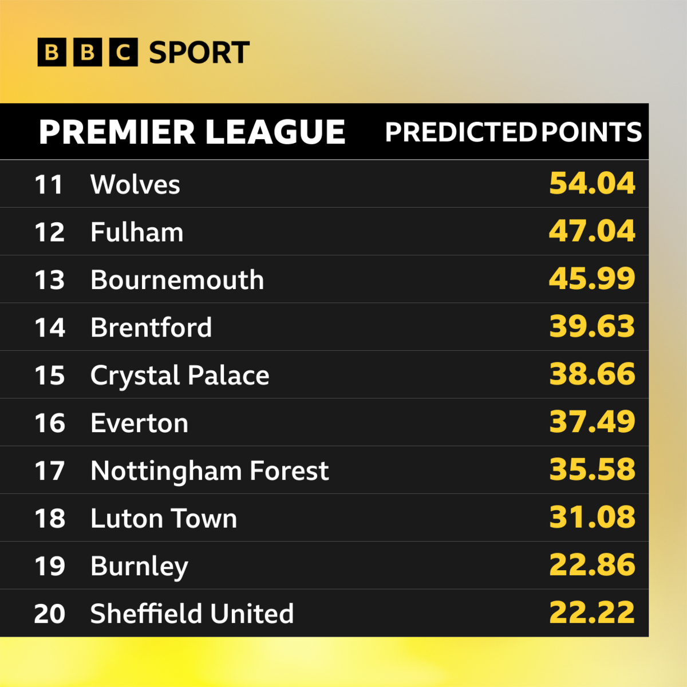Image resolution: width=687 pixels, height=687 pixels.
Task: Select the Premier League heading
Action: pos(192,132)
